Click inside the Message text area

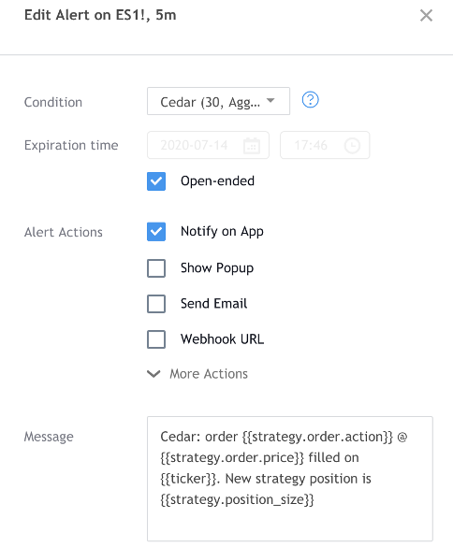point(290,479)
